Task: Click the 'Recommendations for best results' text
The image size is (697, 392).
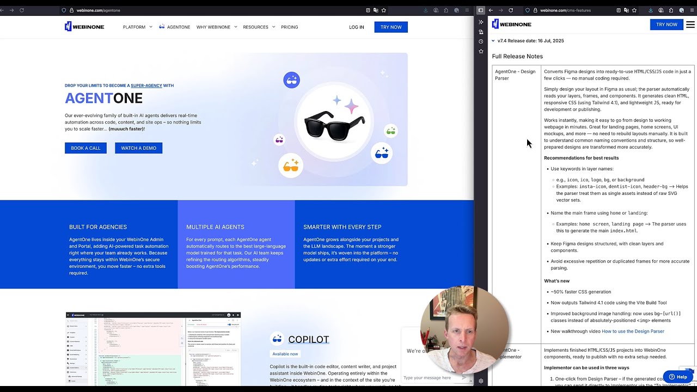Action: [581, 158]
